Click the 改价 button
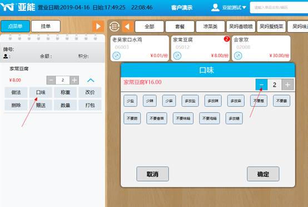 pyautogui.click(x=90, y=92)
